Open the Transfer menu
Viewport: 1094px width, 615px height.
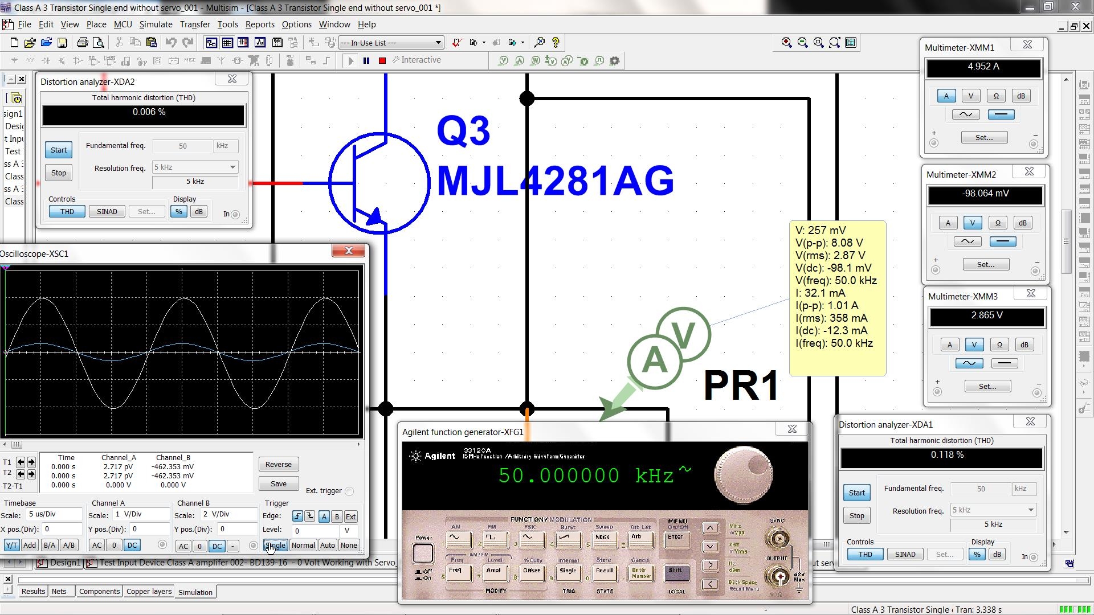coord(195,24)
